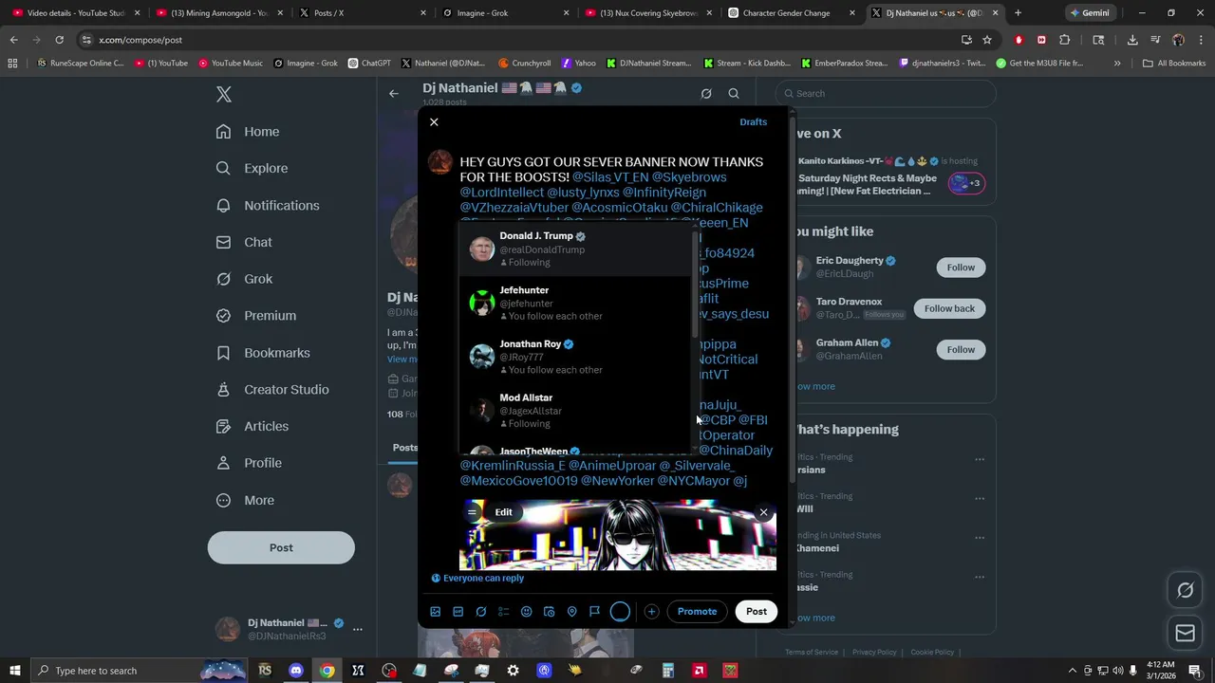Open the attached image options menu icon
Image resolution: width=1215 pixels, height=683 pixels.
tap(472, 512)
